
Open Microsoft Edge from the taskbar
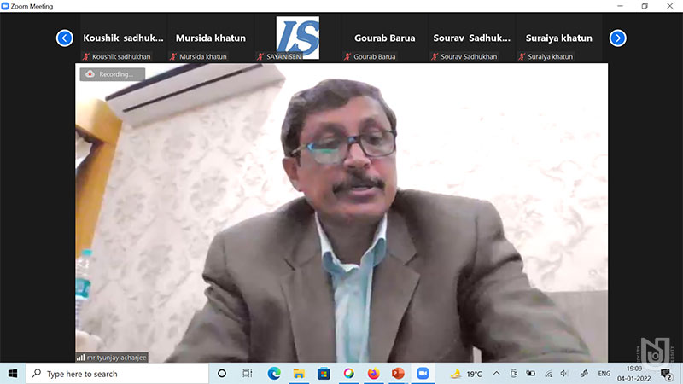pyautogui.click(x=274, y=374)
